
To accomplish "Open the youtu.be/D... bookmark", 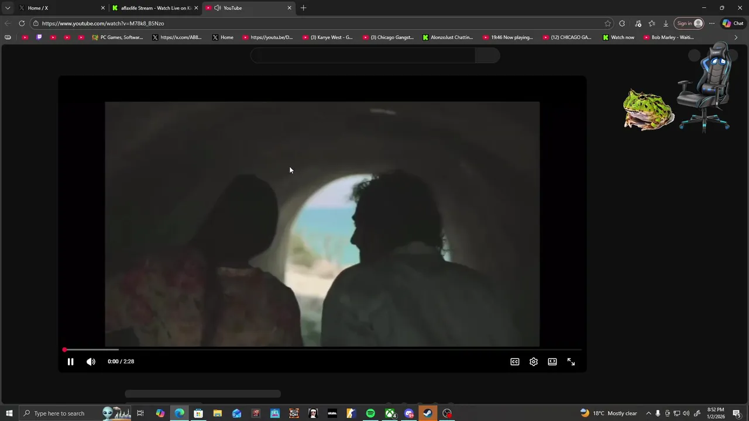I will 268,37.
